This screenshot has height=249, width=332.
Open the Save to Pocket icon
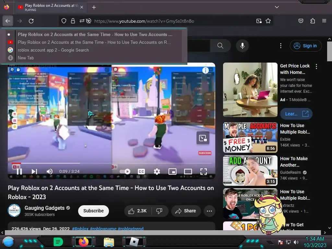[301, 21]
